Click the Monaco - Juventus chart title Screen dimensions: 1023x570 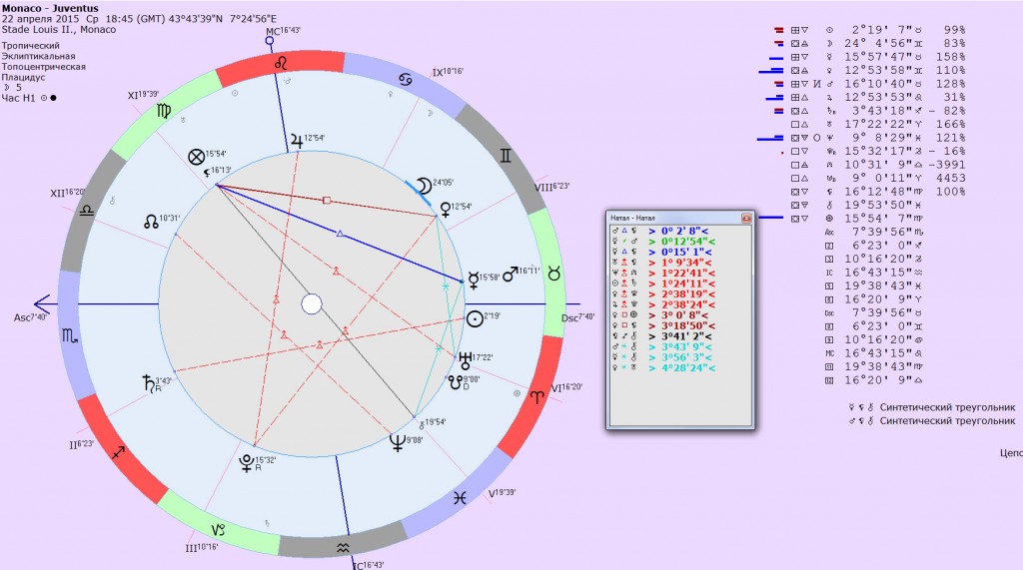(x=50, y=8)
